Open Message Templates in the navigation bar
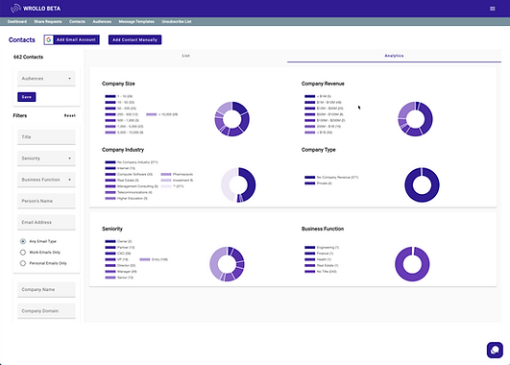Viewport: 510px width, 365px height. [x=136, y=21]
